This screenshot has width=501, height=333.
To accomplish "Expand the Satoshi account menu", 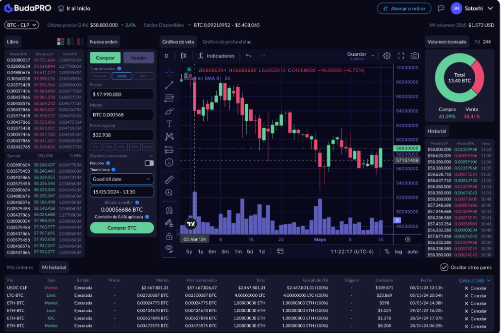I will [x=490, y=8].
